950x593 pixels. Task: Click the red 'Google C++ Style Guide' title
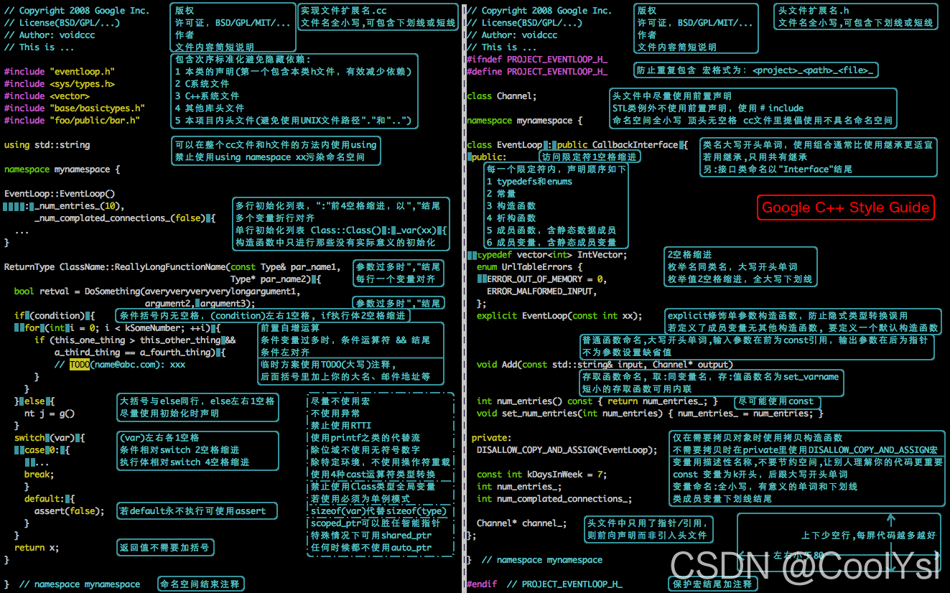pos(846,207)
